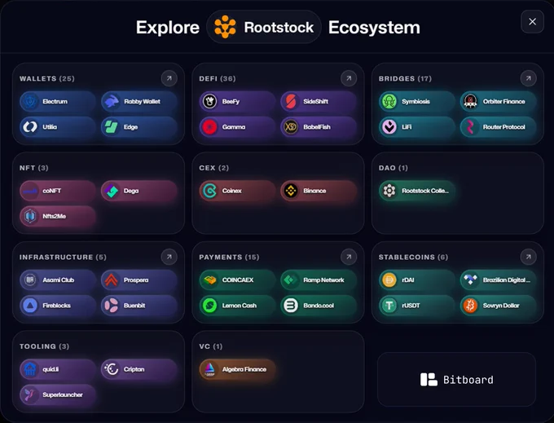
Task: Click the Sovryn Dollar bitcoin icon
Action: coord(471,306)
